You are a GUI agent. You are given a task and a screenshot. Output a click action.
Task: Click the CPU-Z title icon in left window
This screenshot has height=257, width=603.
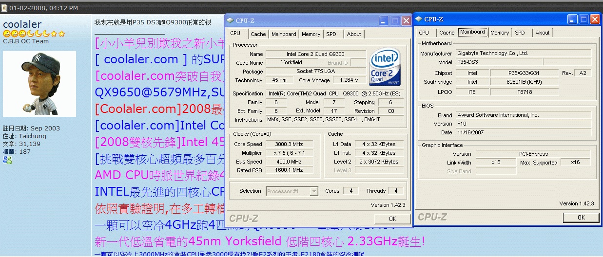click(x=230, y=20)
